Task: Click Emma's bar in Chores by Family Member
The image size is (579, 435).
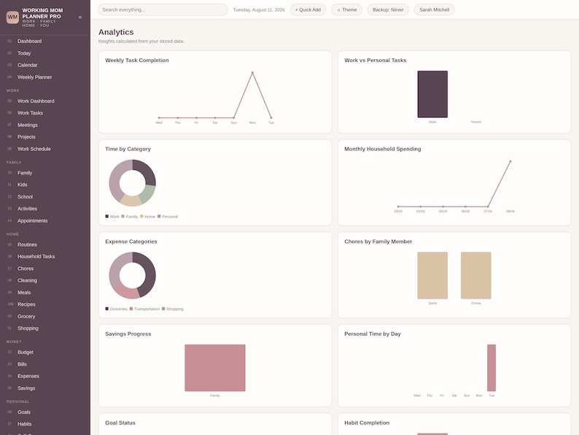Action: [x=476, y=275]
